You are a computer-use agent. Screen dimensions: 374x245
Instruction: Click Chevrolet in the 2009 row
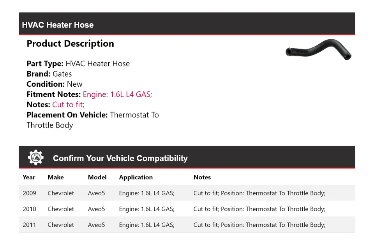pos(61,193)
